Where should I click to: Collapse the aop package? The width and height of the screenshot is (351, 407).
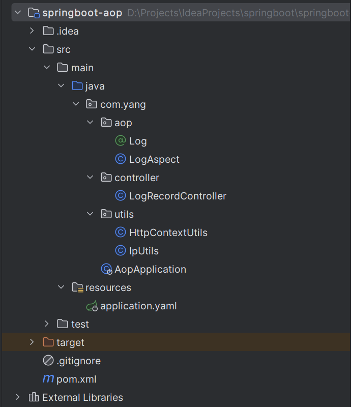click(x=90, y=123)
